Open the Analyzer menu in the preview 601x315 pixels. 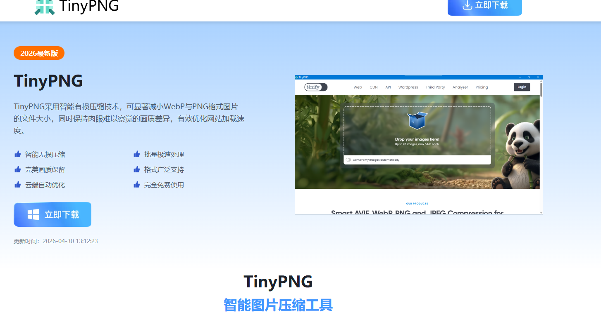460,87
